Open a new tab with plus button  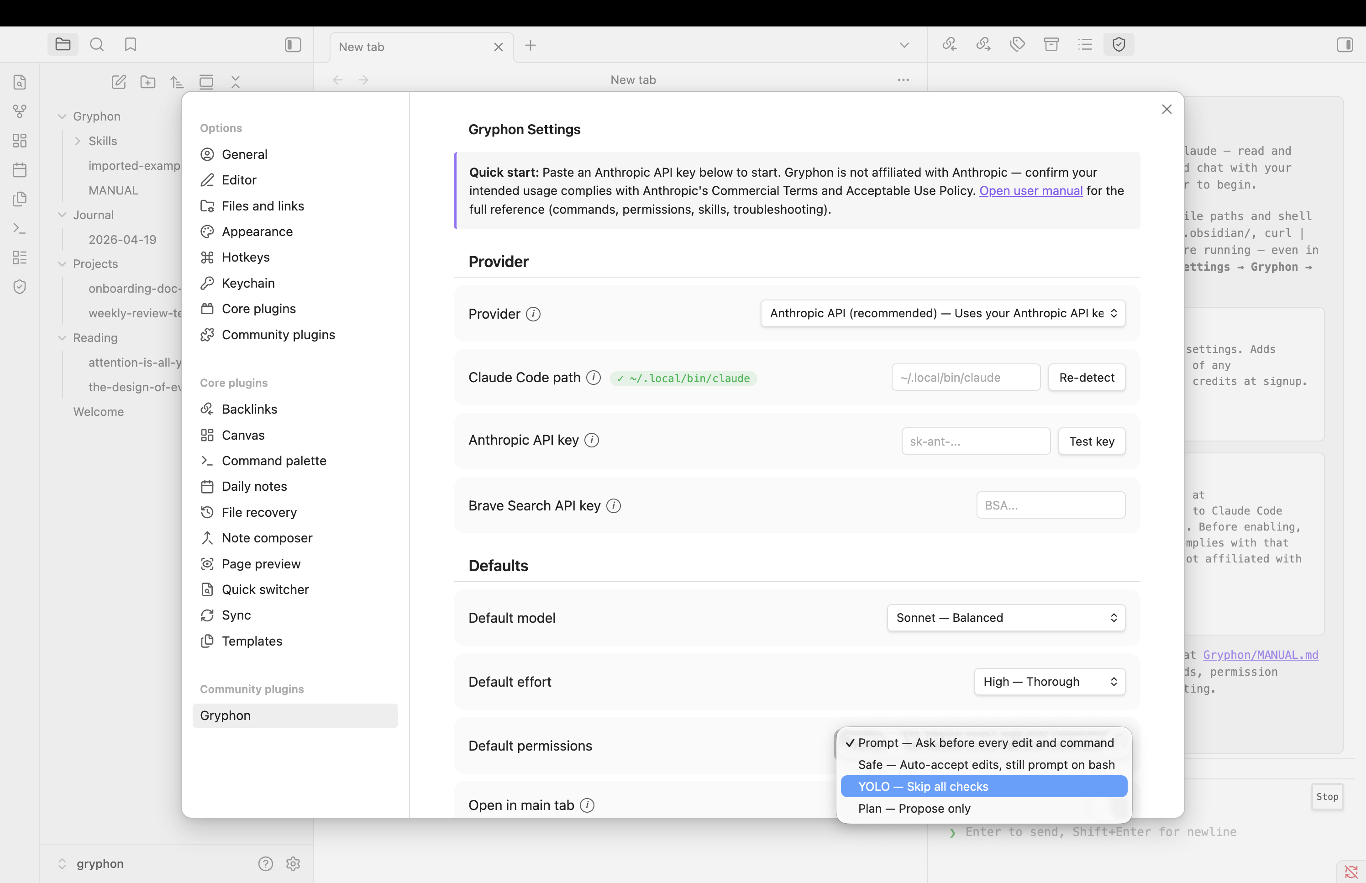[530, 45]
